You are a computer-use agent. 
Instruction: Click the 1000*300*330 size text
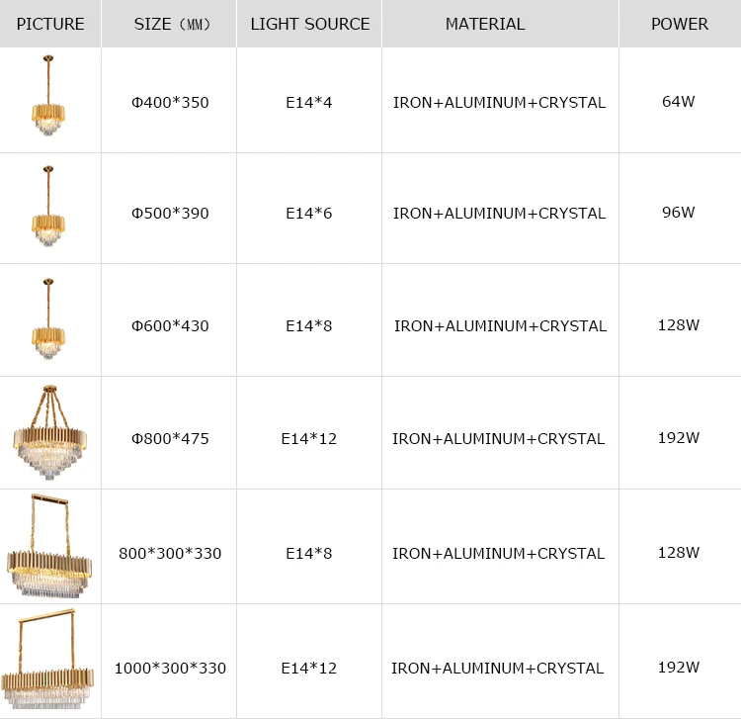pyautogui.click(x=170, y=668)
